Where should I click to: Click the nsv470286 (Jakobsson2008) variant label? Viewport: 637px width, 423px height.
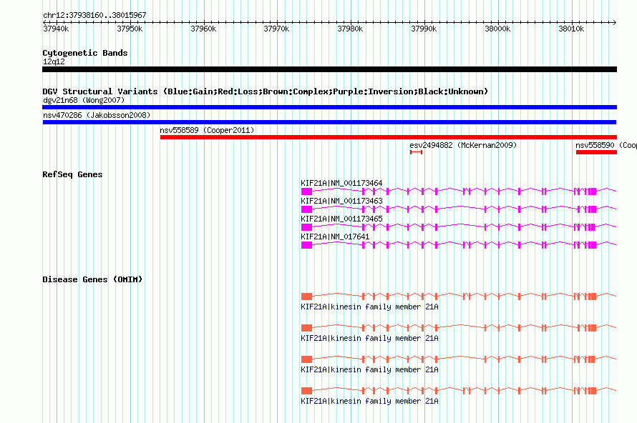pyautogui.click(x=97, y=115)
